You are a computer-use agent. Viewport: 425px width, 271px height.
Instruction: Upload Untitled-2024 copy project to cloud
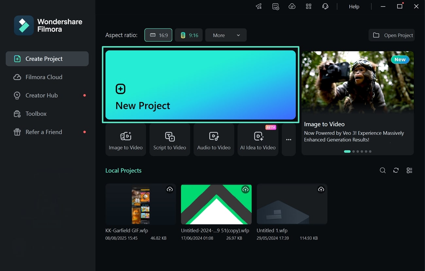pyautogui.click(x=245, y=189)
